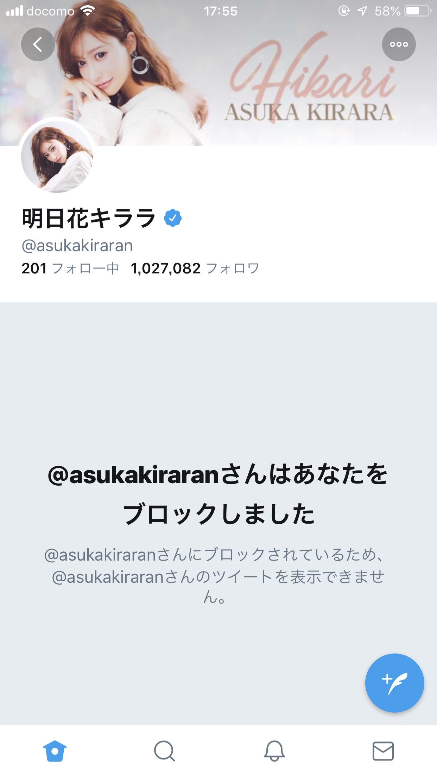Viewport: 437px width, 777px height.
Task: Open the Messages envelope tab
Action: 383,751
